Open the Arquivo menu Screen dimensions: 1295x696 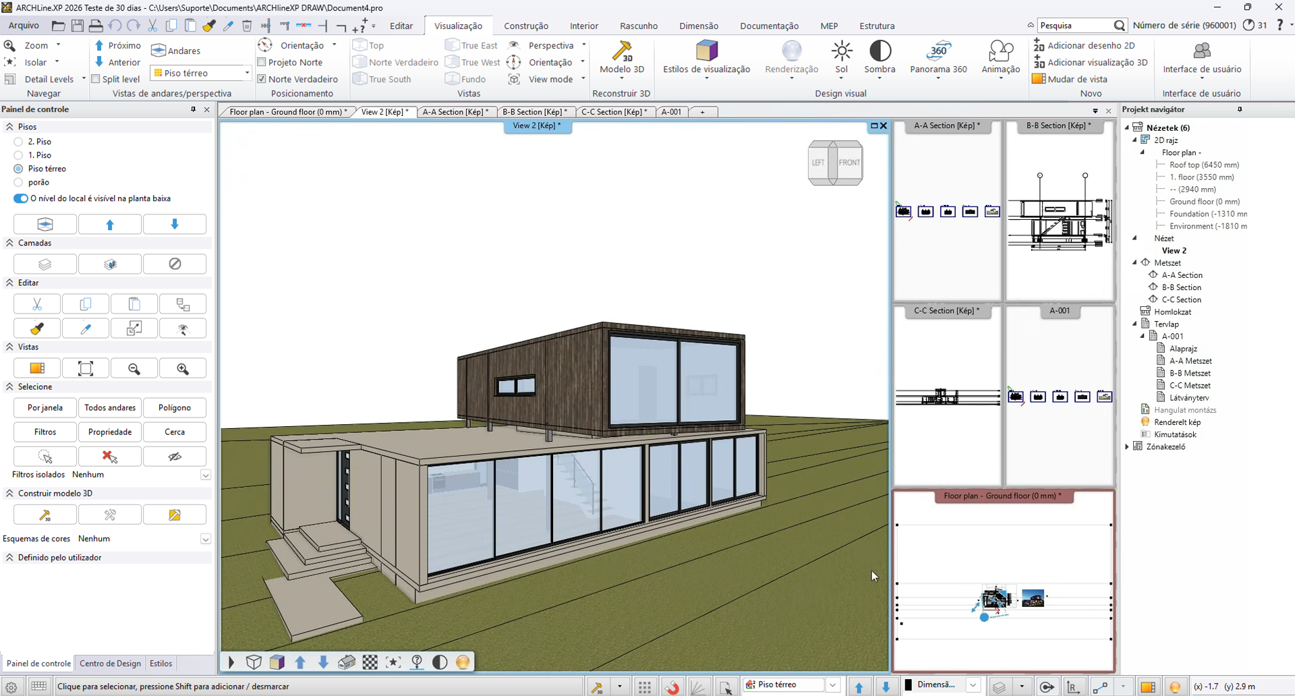24,26
